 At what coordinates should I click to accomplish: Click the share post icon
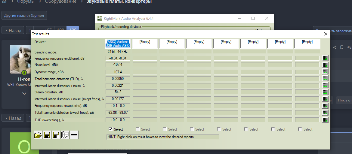335,47
